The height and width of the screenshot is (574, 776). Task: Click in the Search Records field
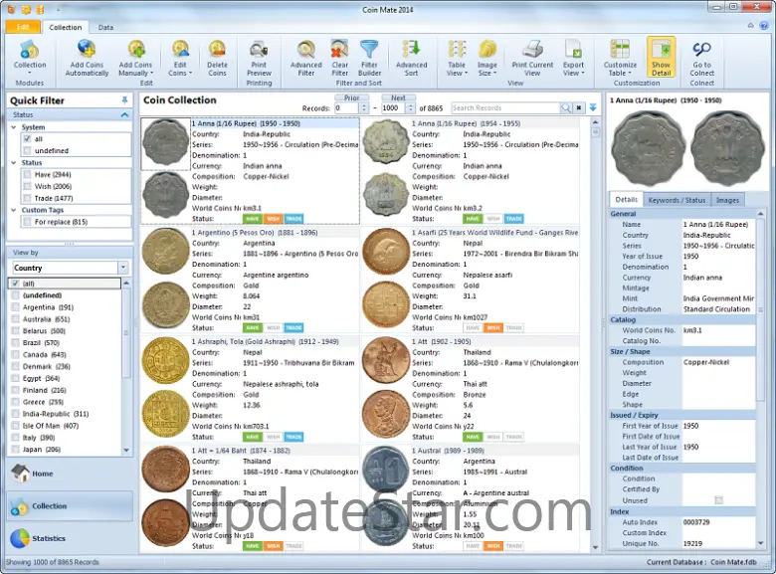click(504, 107)
